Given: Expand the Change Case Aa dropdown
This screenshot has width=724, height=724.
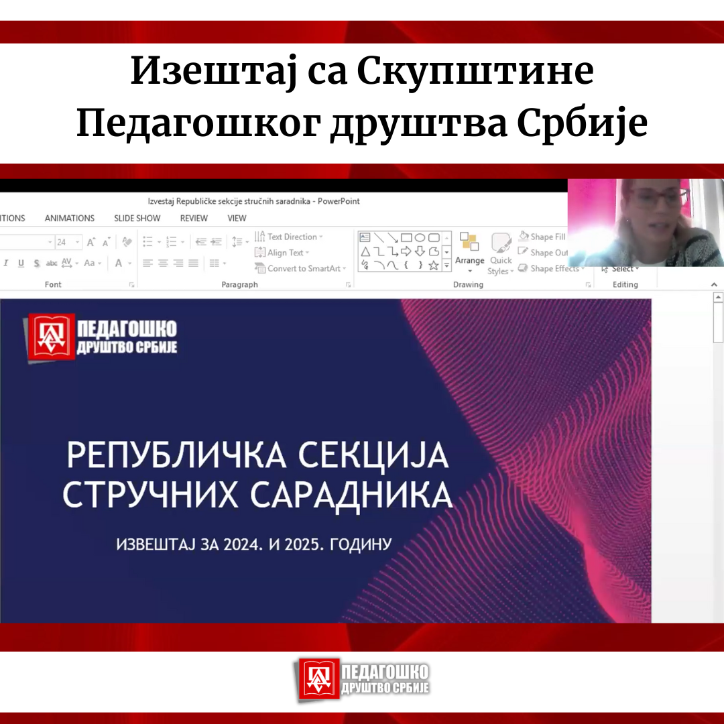Looking at the screenshot, I should click(x=92, y=263).
